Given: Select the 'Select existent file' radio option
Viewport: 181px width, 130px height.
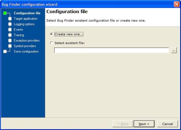Looking at the screenshot, I should pyautogui.click(x=51, y=43).
